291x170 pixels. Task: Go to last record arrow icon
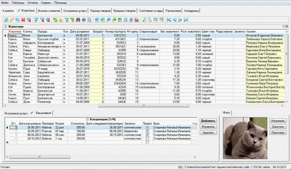tap(186, 20)
